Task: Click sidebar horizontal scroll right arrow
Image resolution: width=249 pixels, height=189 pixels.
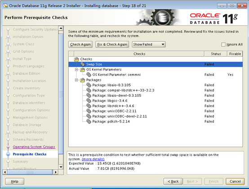Action: [x=56, y=172]
